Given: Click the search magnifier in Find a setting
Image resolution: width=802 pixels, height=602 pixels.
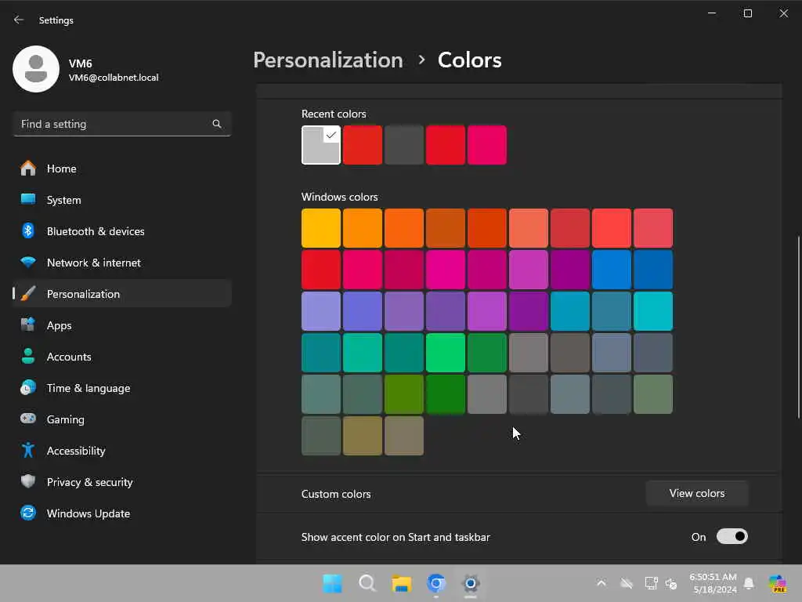Looking at the screenshot, I should 217,124.
